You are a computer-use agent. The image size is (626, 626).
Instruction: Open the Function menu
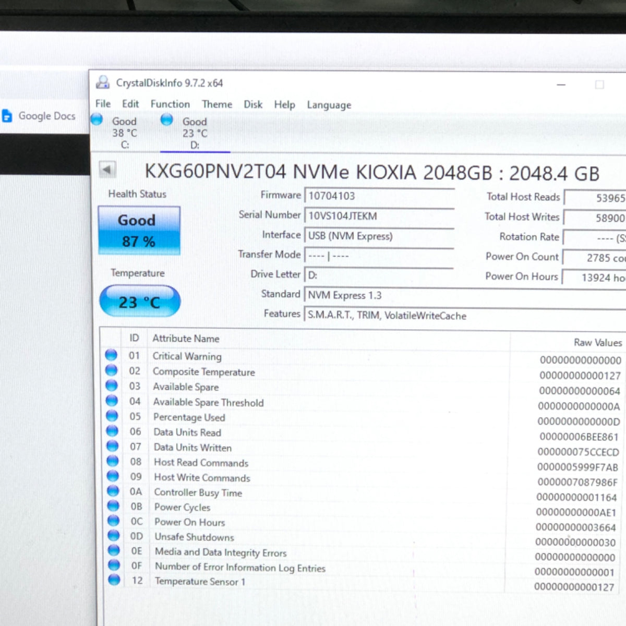(x=170, y=104)
